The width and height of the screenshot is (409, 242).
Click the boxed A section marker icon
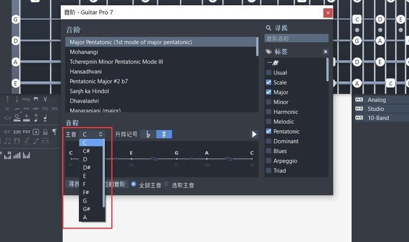(36, 132)
